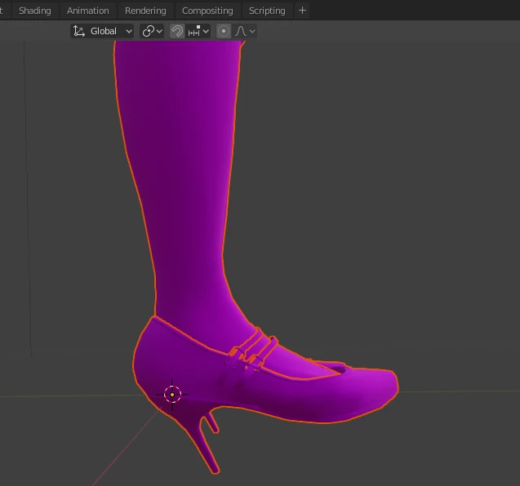Switch to the Animation workspace tab
This screenshot has height=486, width=520.
point(88,11)
